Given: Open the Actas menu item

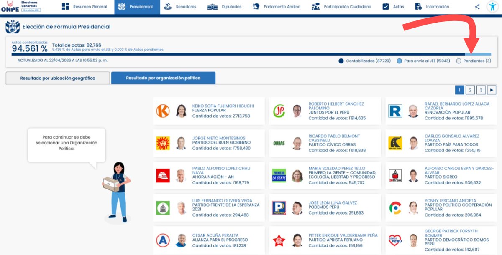Looking at the screenshot, I should click(x=393, y=7).
